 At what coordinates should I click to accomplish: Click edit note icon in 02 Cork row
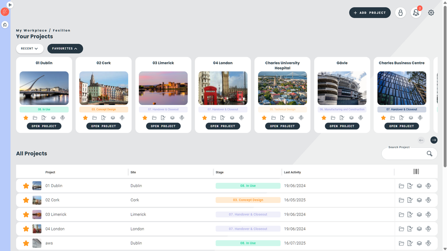(410, 200)
